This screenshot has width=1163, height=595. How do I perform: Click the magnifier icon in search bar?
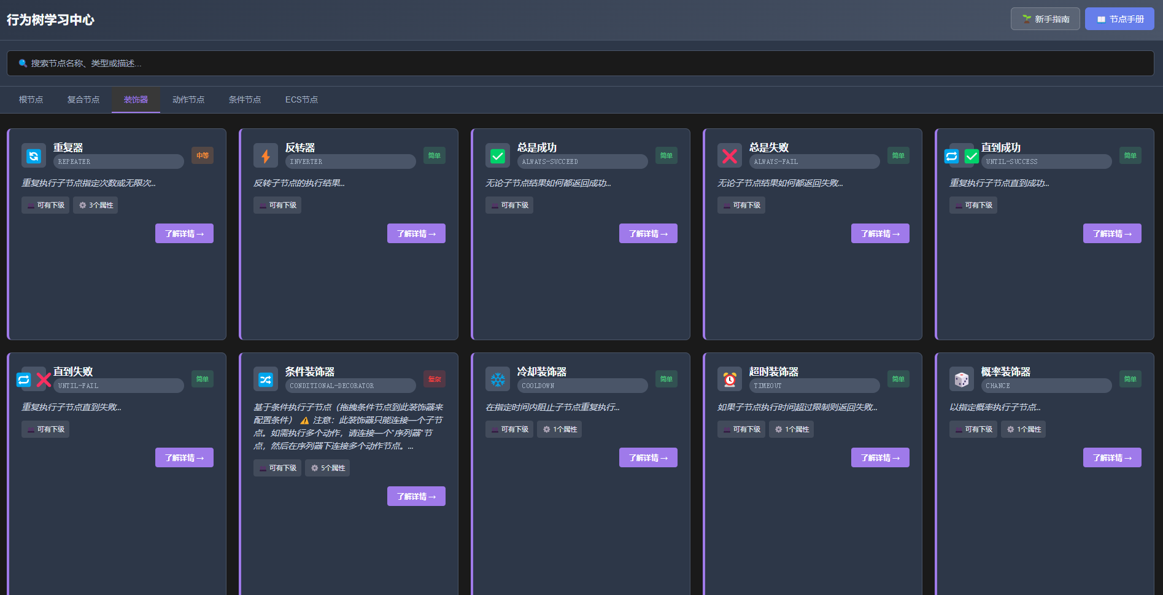point(23,63)
